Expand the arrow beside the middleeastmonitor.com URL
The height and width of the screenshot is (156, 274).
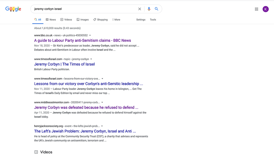pyautogui.click(x=102, y=102)
